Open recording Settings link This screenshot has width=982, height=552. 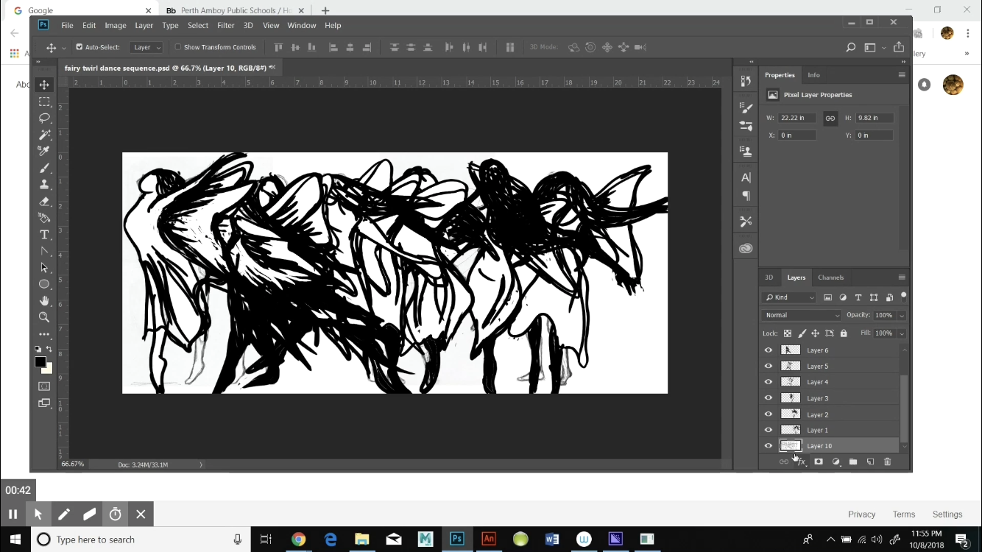point(947,514)
